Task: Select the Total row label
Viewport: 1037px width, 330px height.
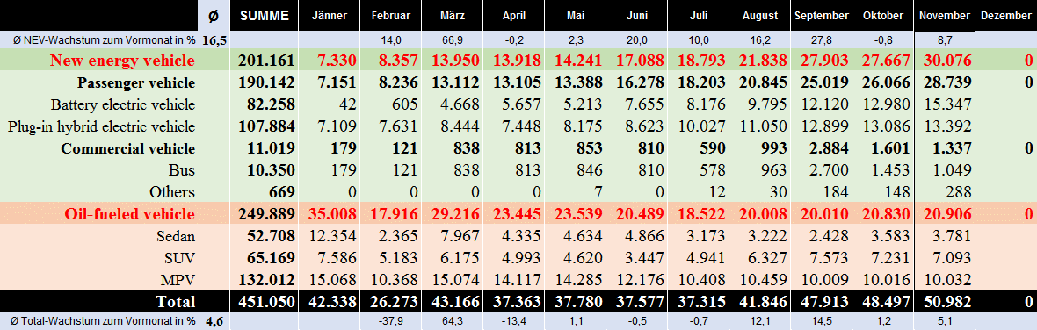Action: [175, 302]
